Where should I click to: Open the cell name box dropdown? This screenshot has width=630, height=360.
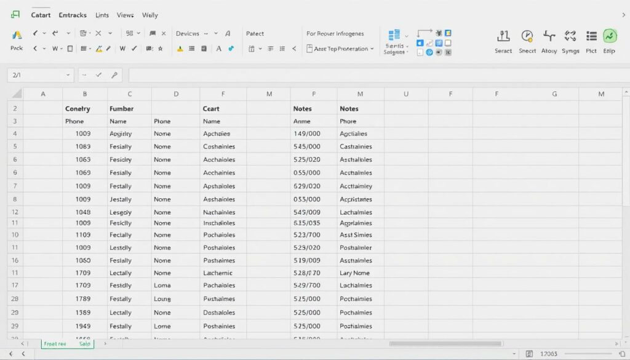coord(68,74)
